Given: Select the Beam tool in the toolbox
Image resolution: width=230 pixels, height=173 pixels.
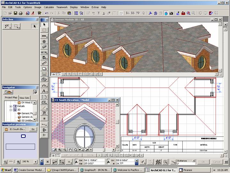Looking at the screenshot, I should pyautogui.click(x=44, y=47).
